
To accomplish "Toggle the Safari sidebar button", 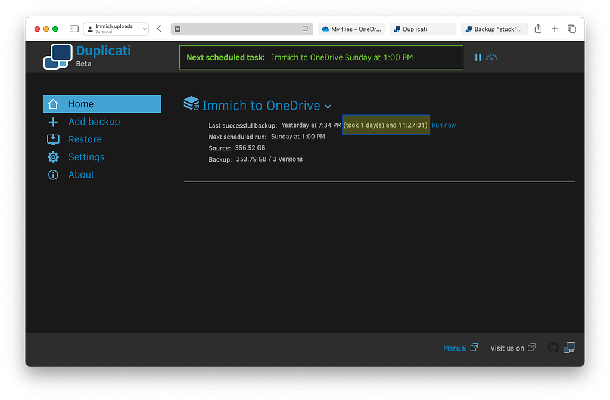I will (73, 28).
